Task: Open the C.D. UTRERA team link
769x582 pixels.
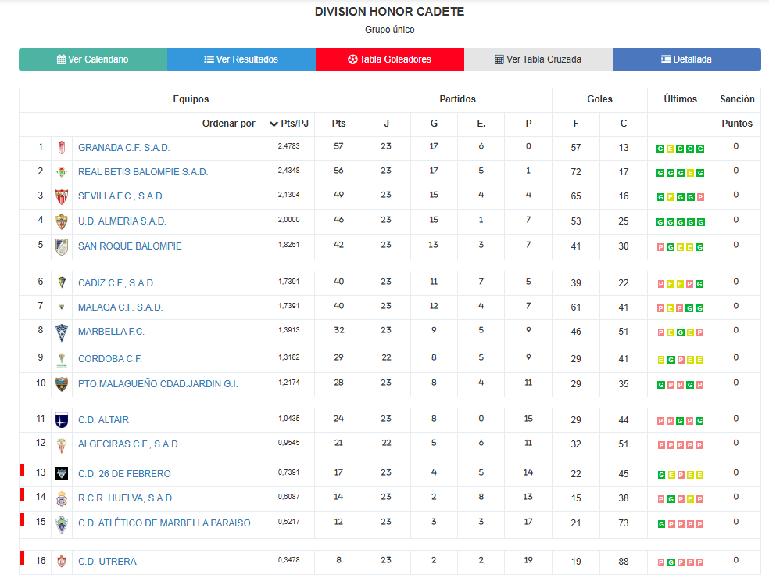Action: pos(107,562)
